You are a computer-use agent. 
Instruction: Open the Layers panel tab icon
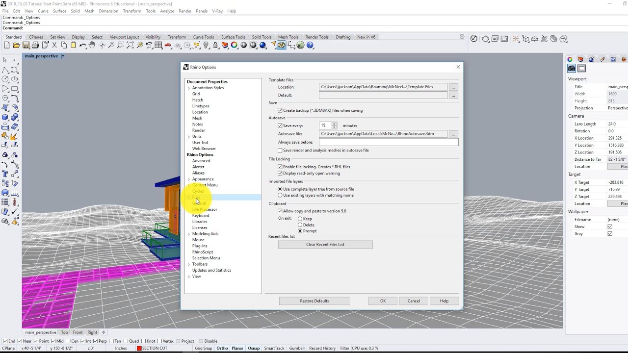[x=580, y=59]
